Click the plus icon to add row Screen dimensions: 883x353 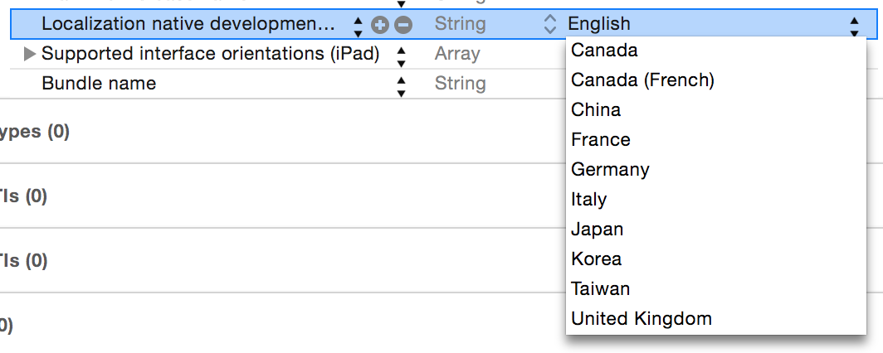(x=380, y=25)
